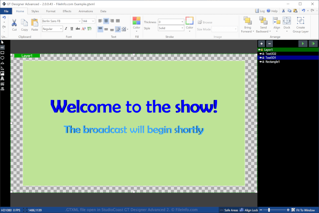The image size is (319, 213).
Task: Select the Triangle tool in left toolbar
Action: 3,63
